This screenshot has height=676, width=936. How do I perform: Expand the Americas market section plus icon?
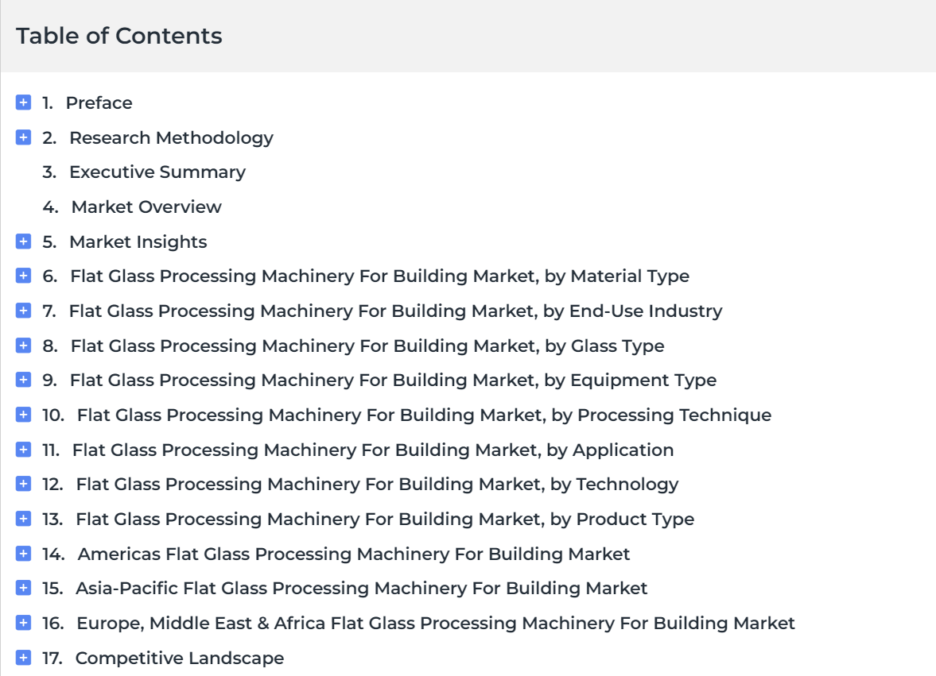23,553
